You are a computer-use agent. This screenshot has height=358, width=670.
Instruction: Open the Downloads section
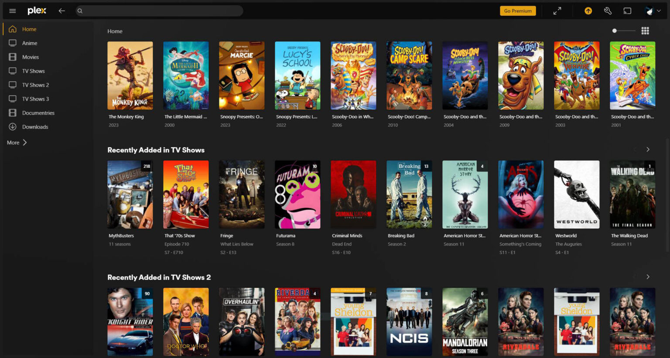[x=35, y=126]
